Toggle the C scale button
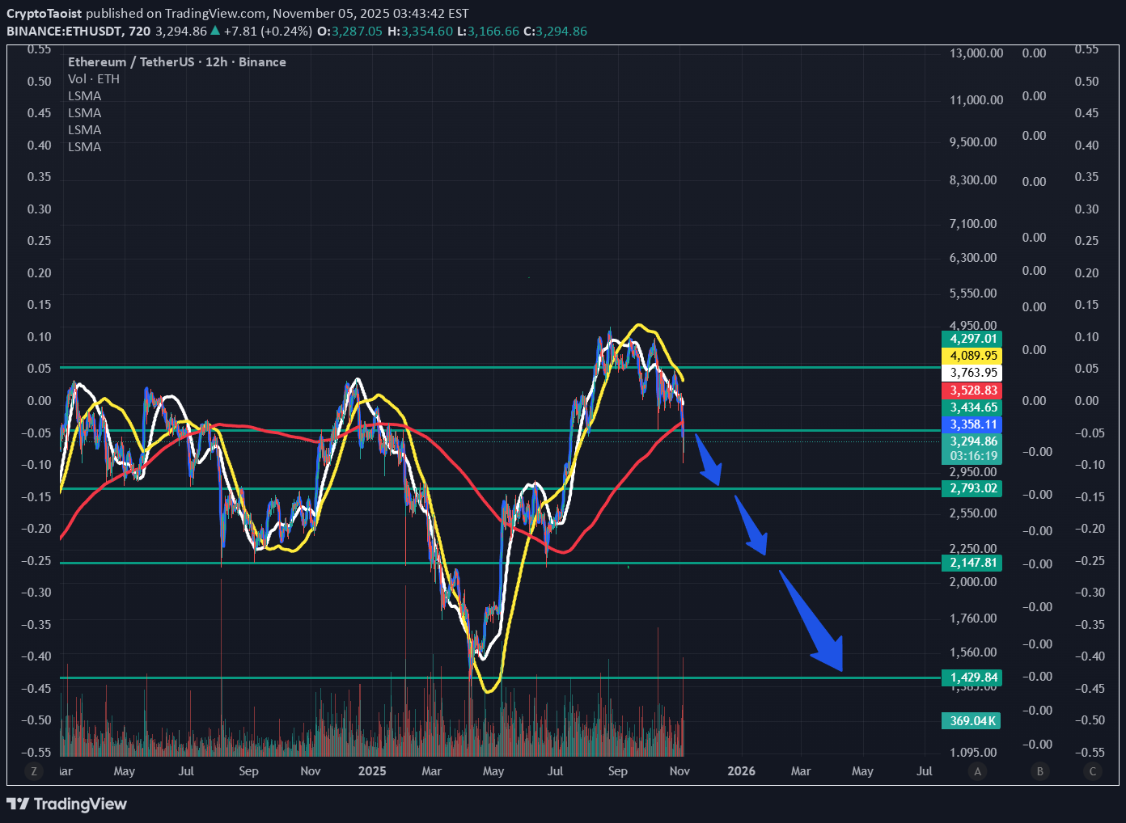Viewport: 1126px width, 823px height. (1093, 771)
